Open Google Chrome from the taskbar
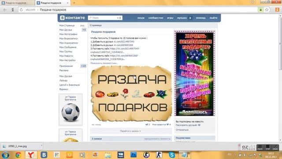The image size is (282, 159). (18, 155)
